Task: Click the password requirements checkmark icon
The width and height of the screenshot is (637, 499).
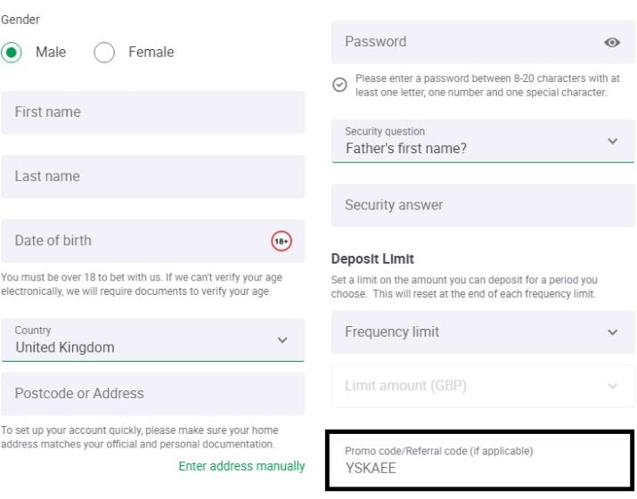Action: (339, 85)
